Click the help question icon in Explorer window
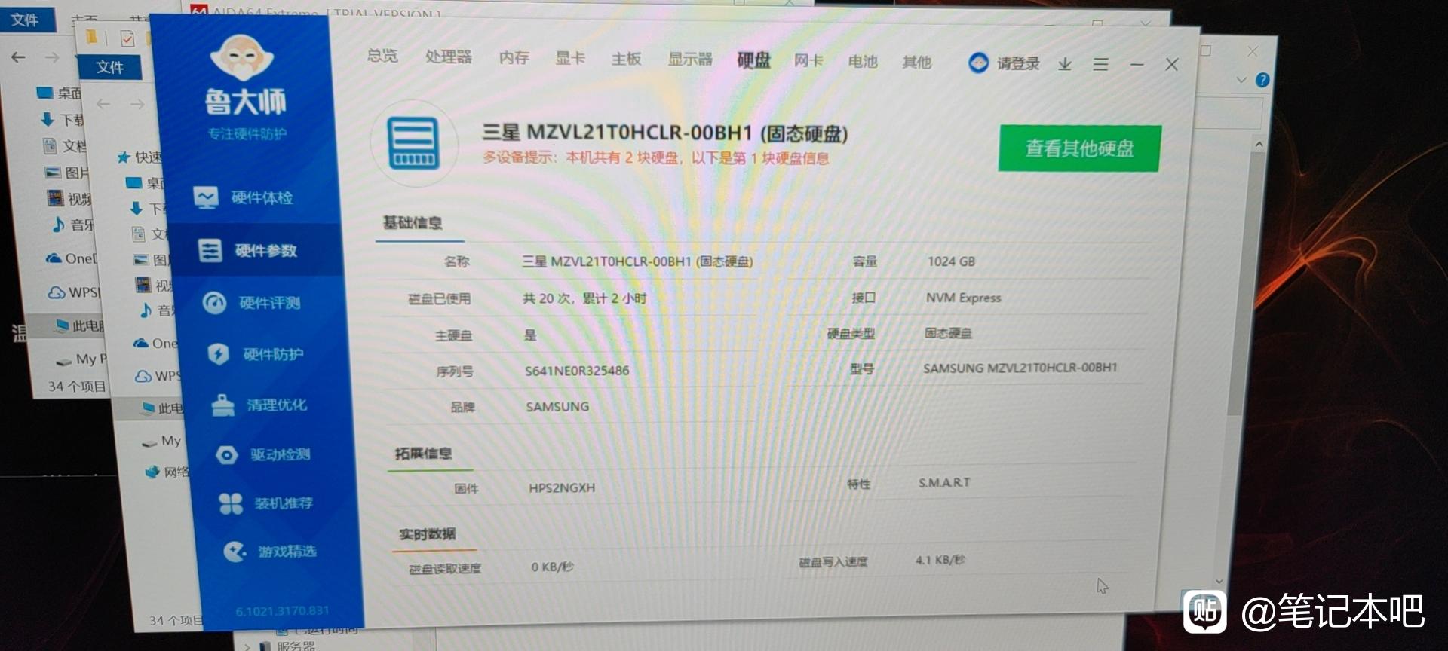The image size is (1448, 651). [1262, 80]
